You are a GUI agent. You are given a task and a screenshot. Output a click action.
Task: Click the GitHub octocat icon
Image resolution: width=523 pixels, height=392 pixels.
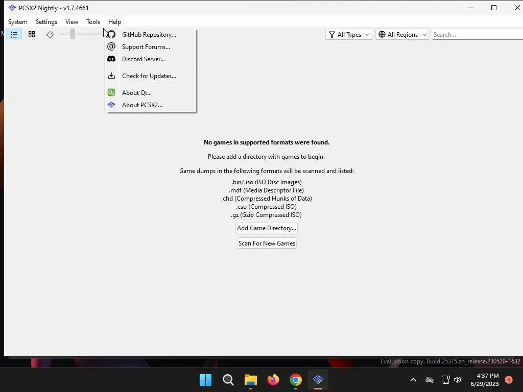point(111,34)
